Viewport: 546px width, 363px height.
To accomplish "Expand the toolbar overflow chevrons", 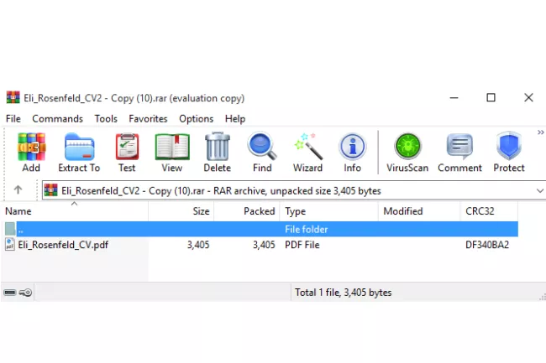I will click(x=540, y=132).
